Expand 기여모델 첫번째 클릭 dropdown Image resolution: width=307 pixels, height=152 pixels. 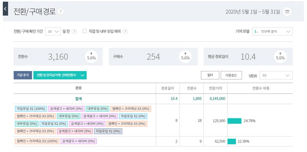point(272,31)
